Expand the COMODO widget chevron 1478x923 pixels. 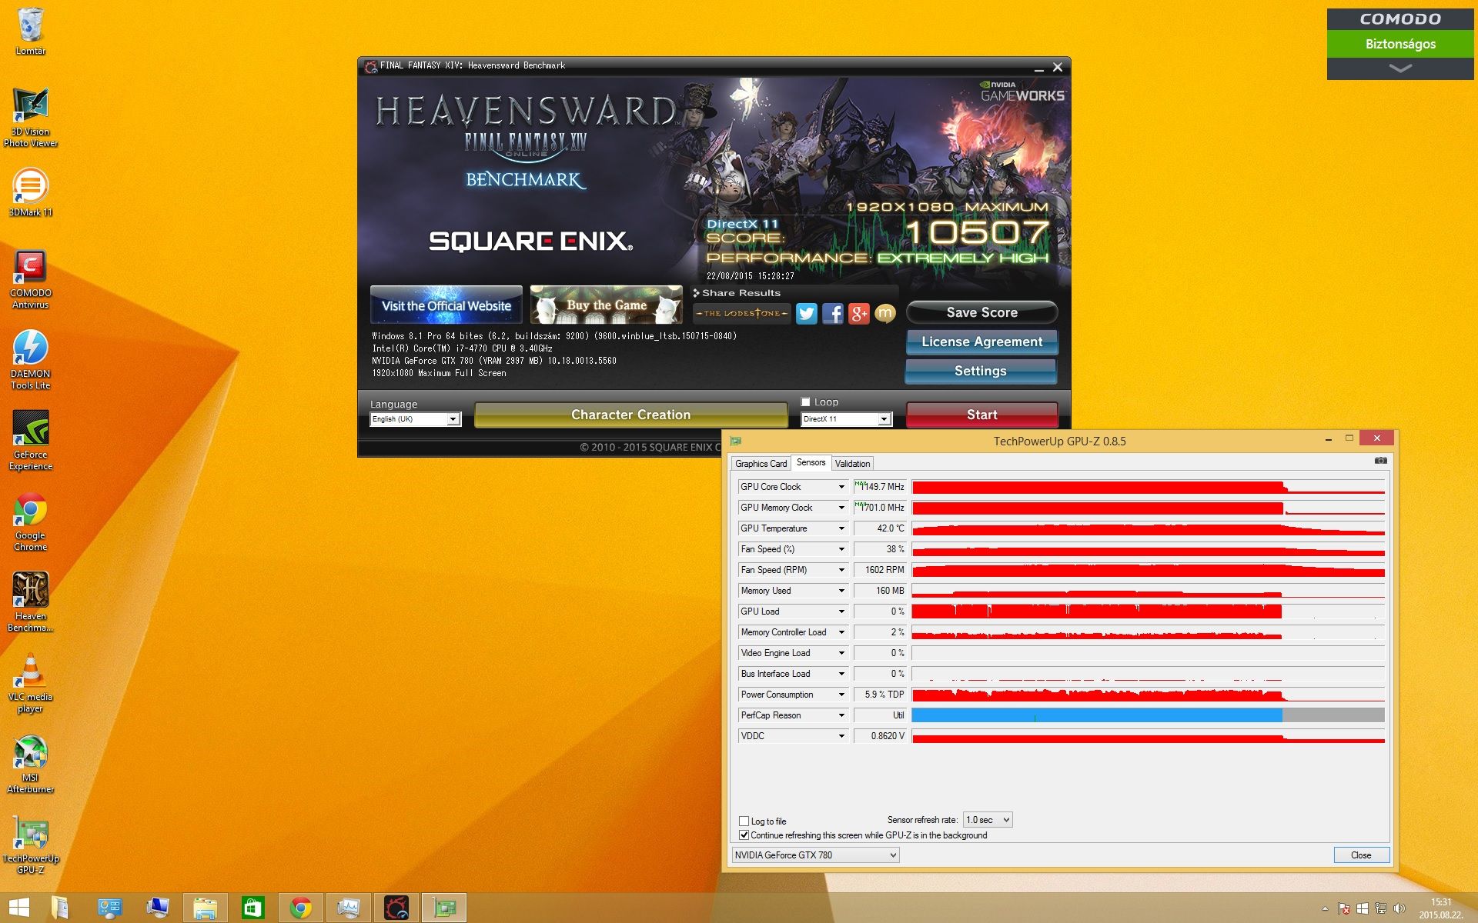tap(1399, 68)
